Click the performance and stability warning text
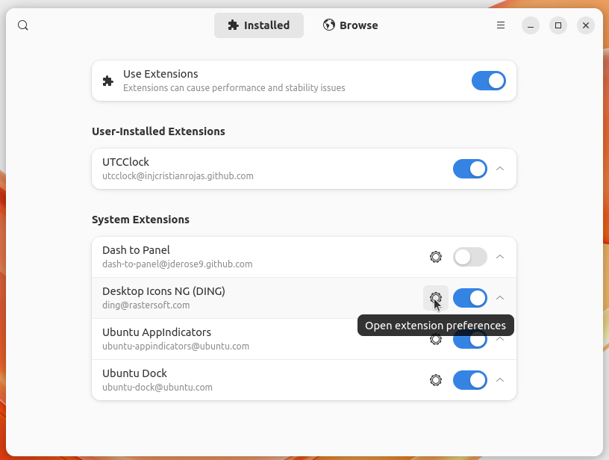This screenshot has width=609, height=460. 234,88
